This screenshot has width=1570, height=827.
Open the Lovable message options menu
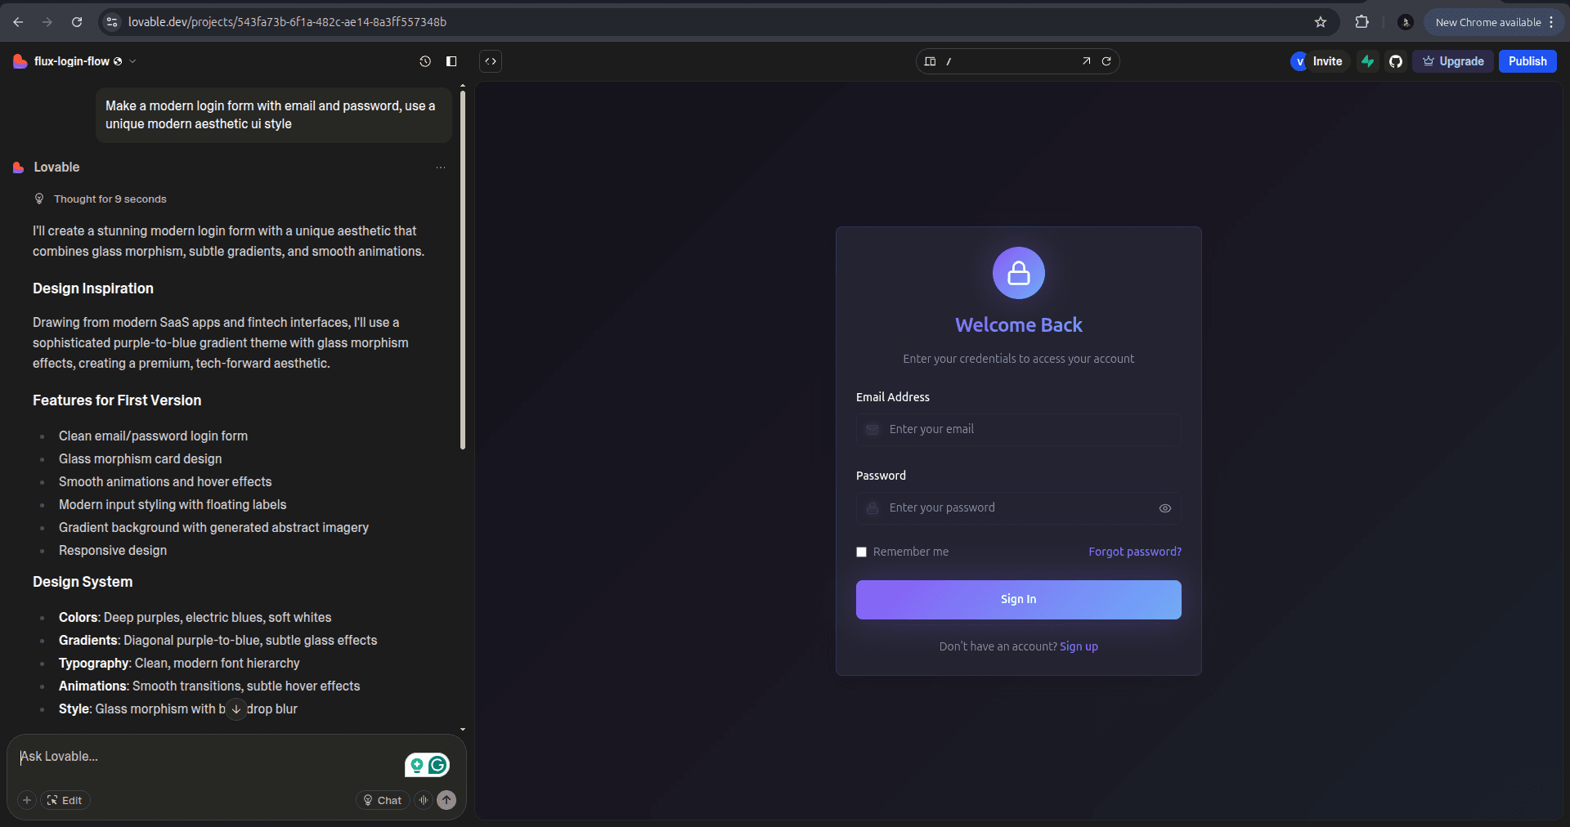pos(441,168)
